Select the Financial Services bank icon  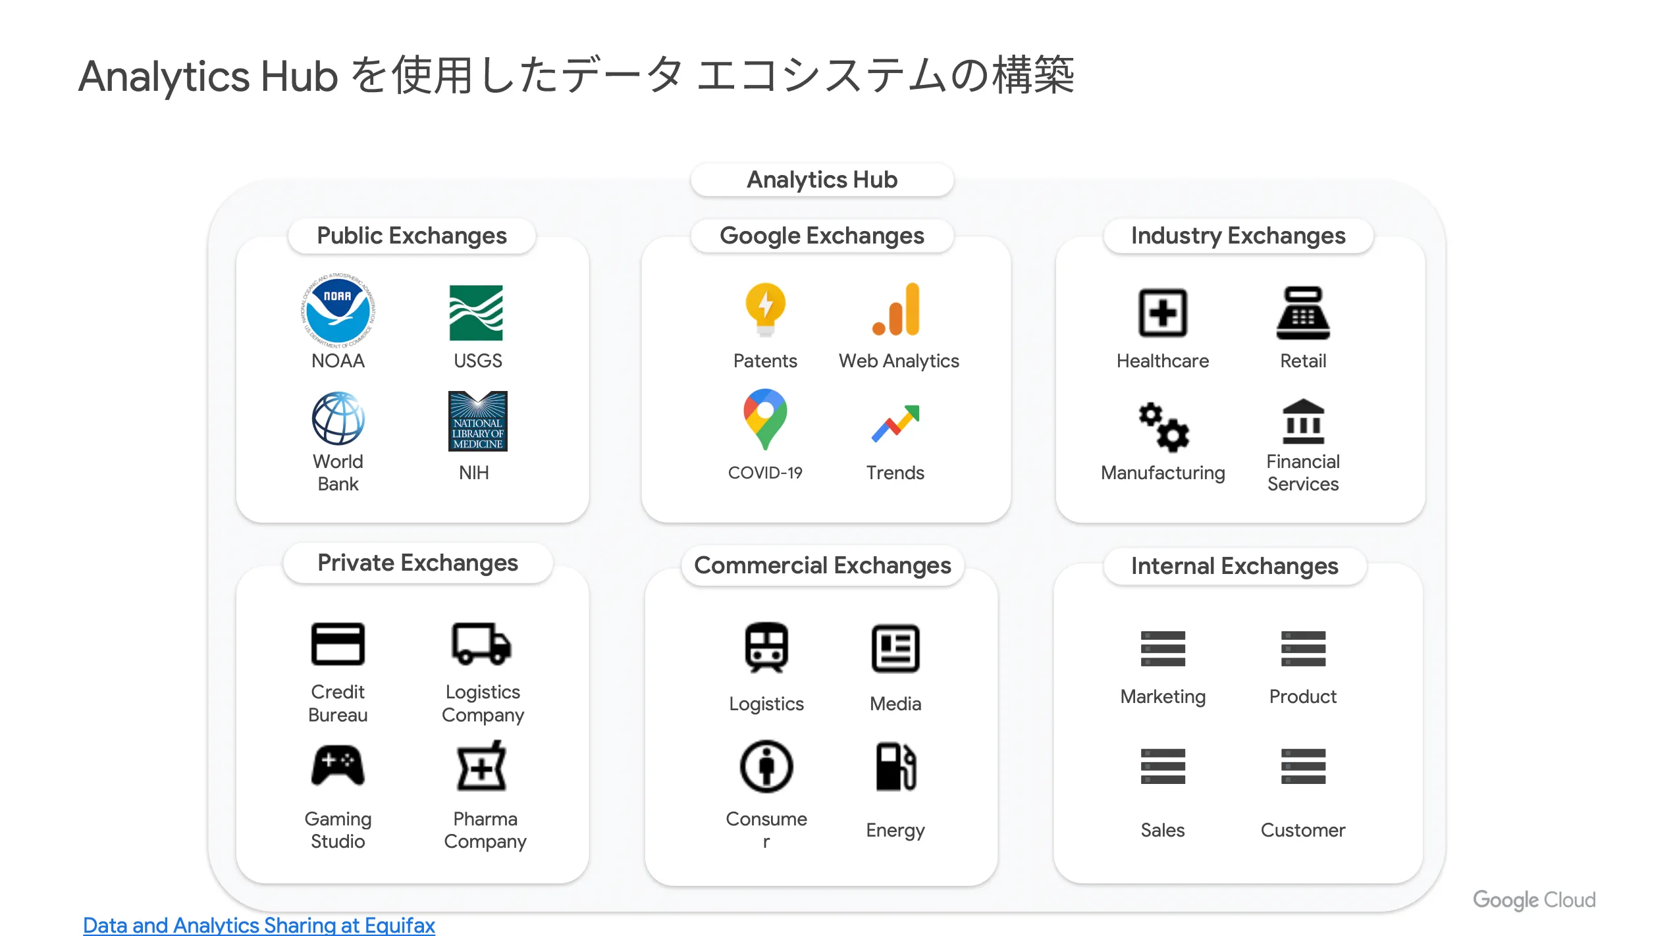[x=1303, y=421]
